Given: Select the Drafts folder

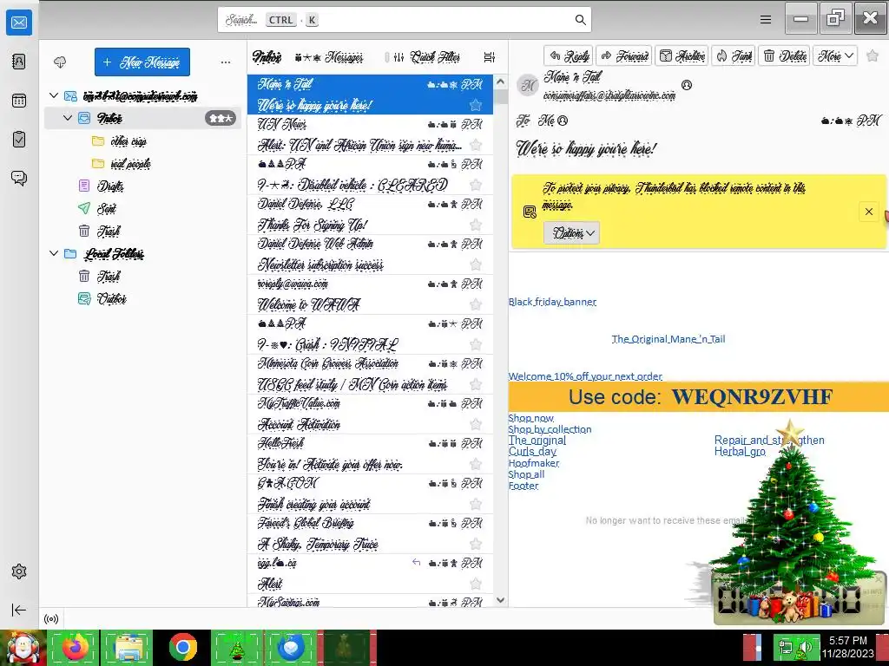Looking at the screenshot, I should 110,186.
